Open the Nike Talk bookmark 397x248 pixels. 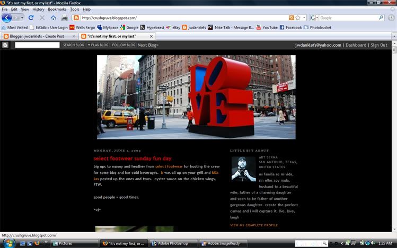[231, 28]
